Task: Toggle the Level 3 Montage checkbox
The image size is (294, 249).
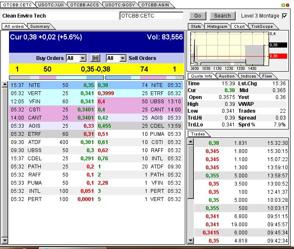Action: (x=285, y=16)
